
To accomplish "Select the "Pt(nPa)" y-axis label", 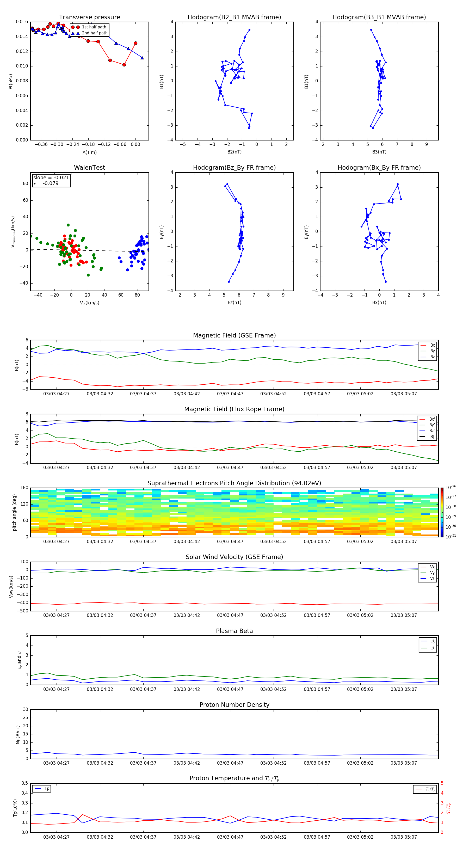I will 10,81.
